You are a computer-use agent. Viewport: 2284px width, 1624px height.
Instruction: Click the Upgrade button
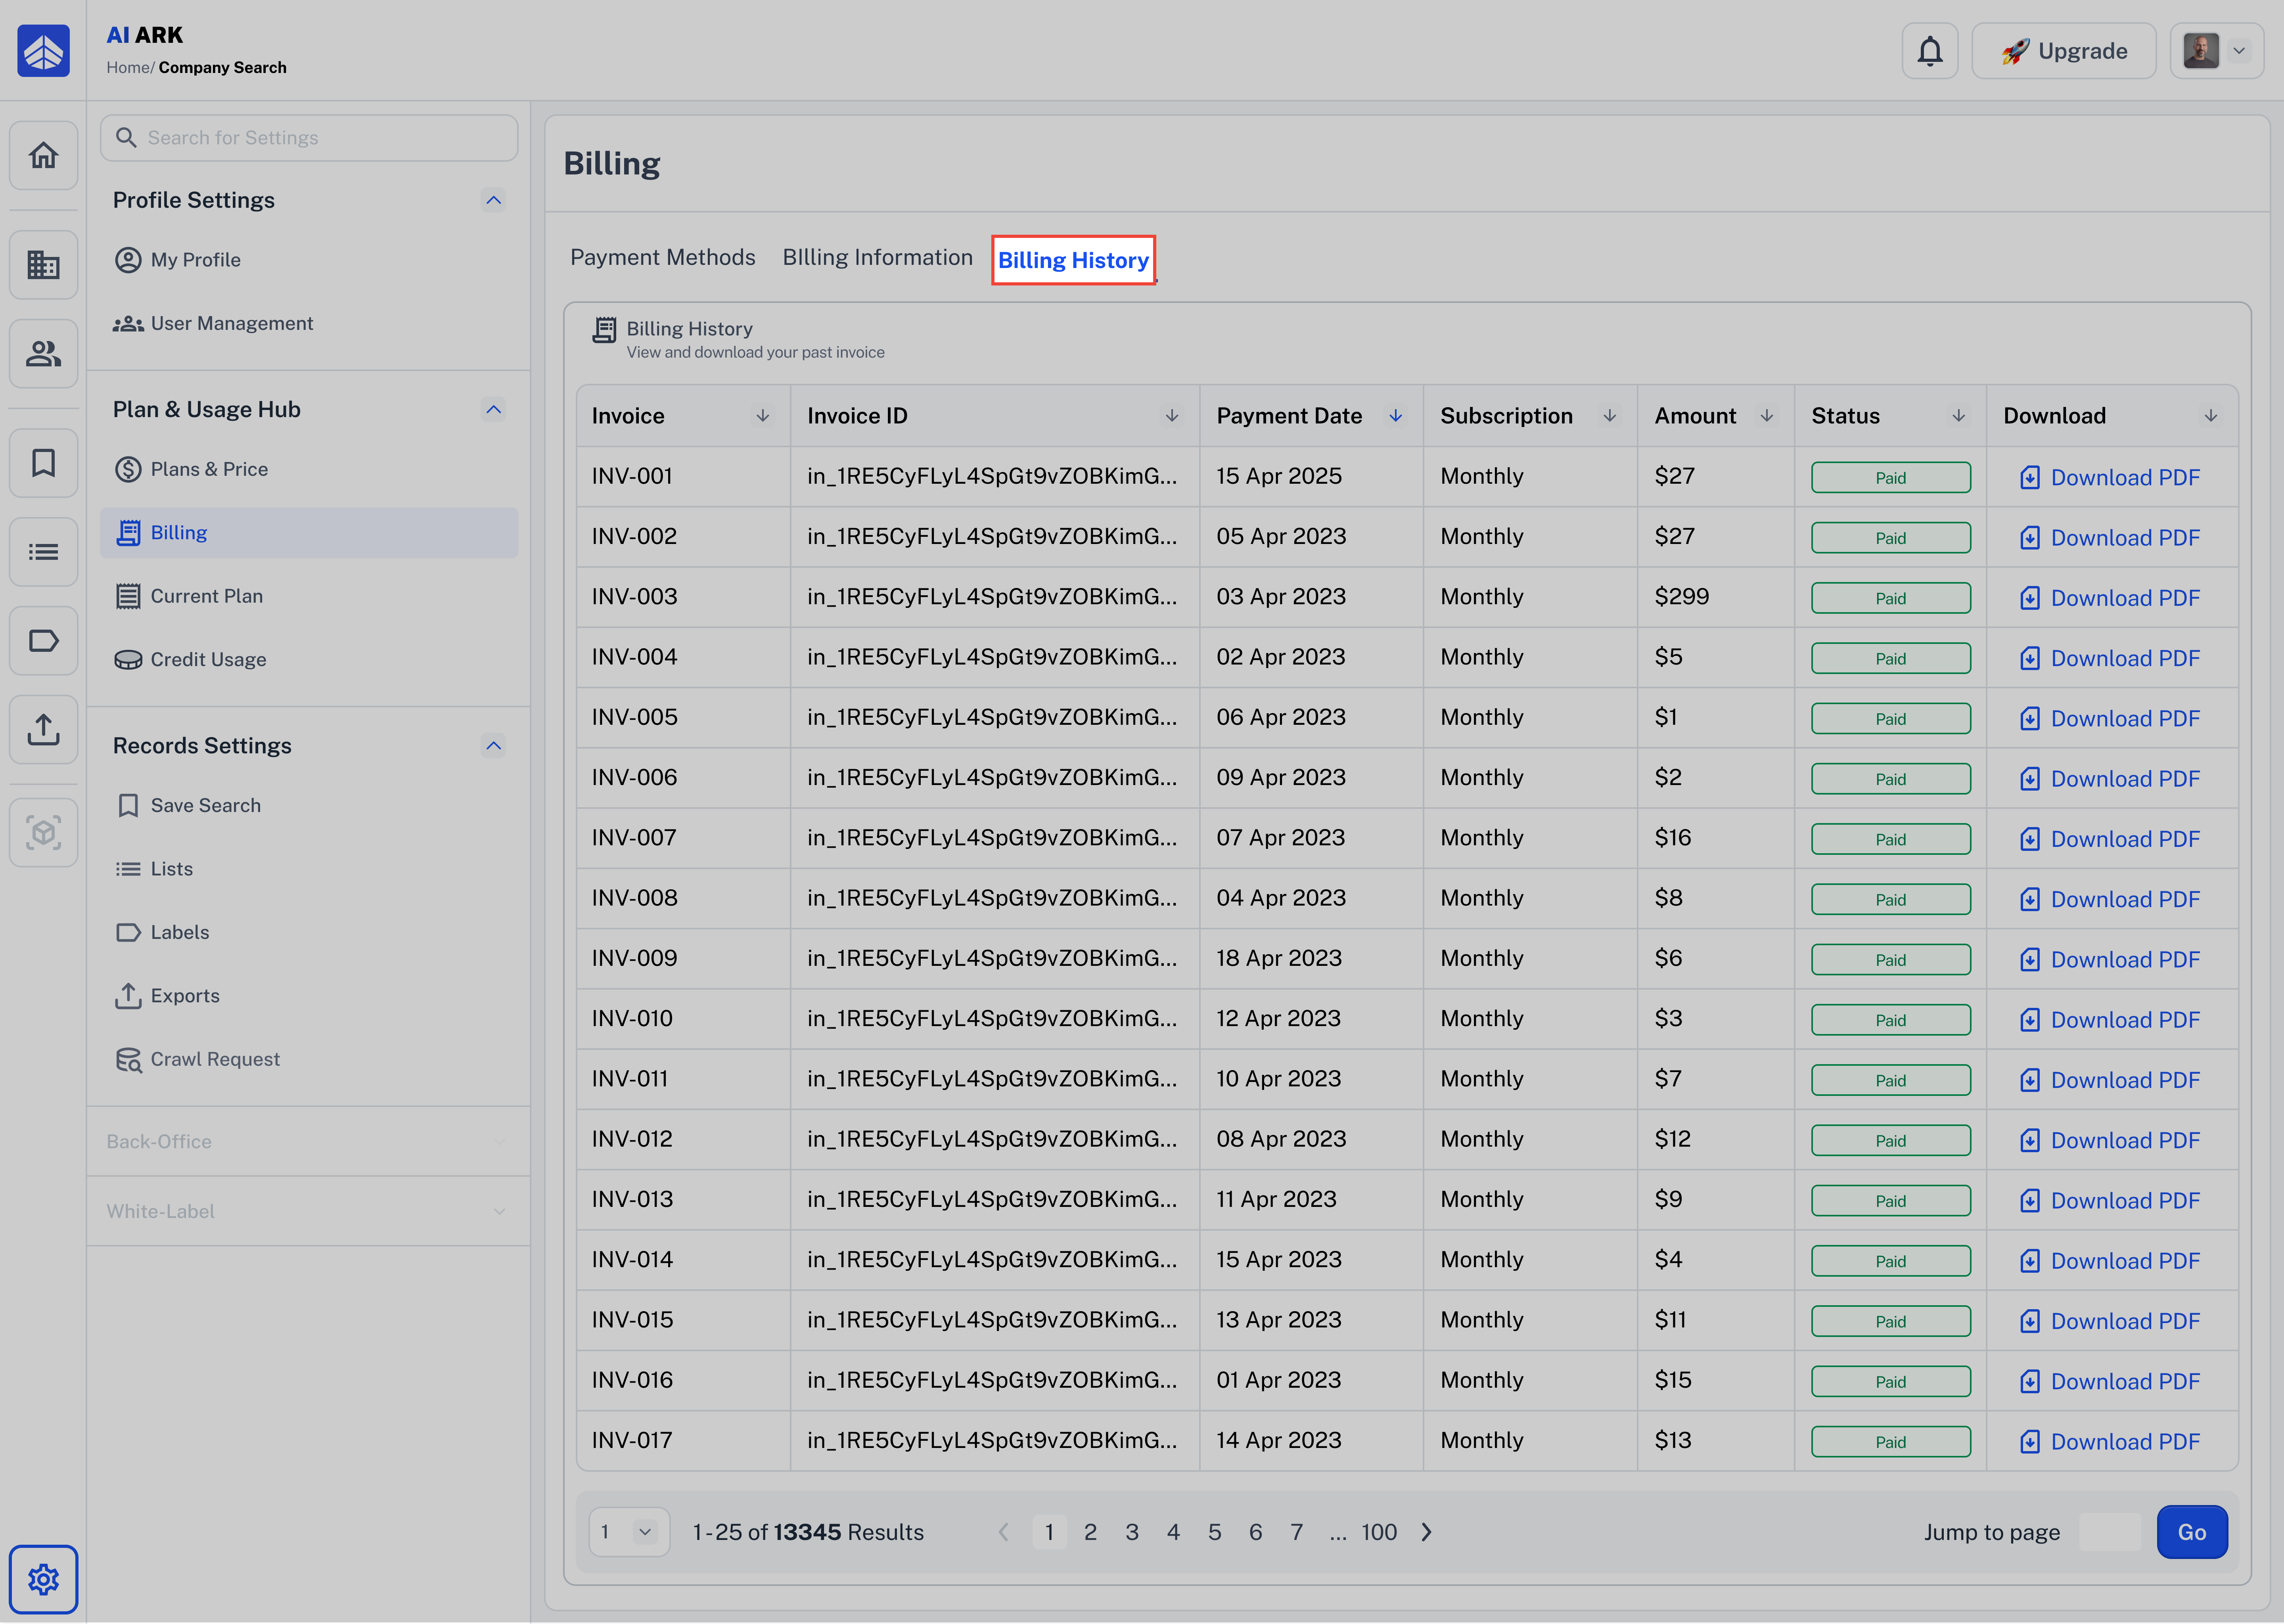2063,51
